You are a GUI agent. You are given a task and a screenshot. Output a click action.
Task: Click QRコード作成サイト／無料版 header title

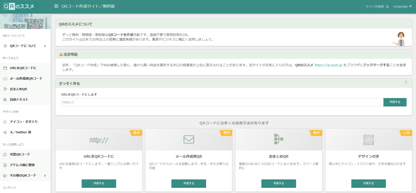point(88,6)
